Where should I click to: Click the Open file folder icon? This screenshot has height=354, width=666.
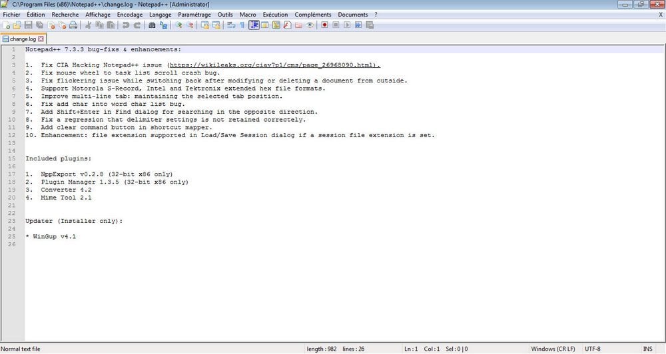(x=18, y=25)
